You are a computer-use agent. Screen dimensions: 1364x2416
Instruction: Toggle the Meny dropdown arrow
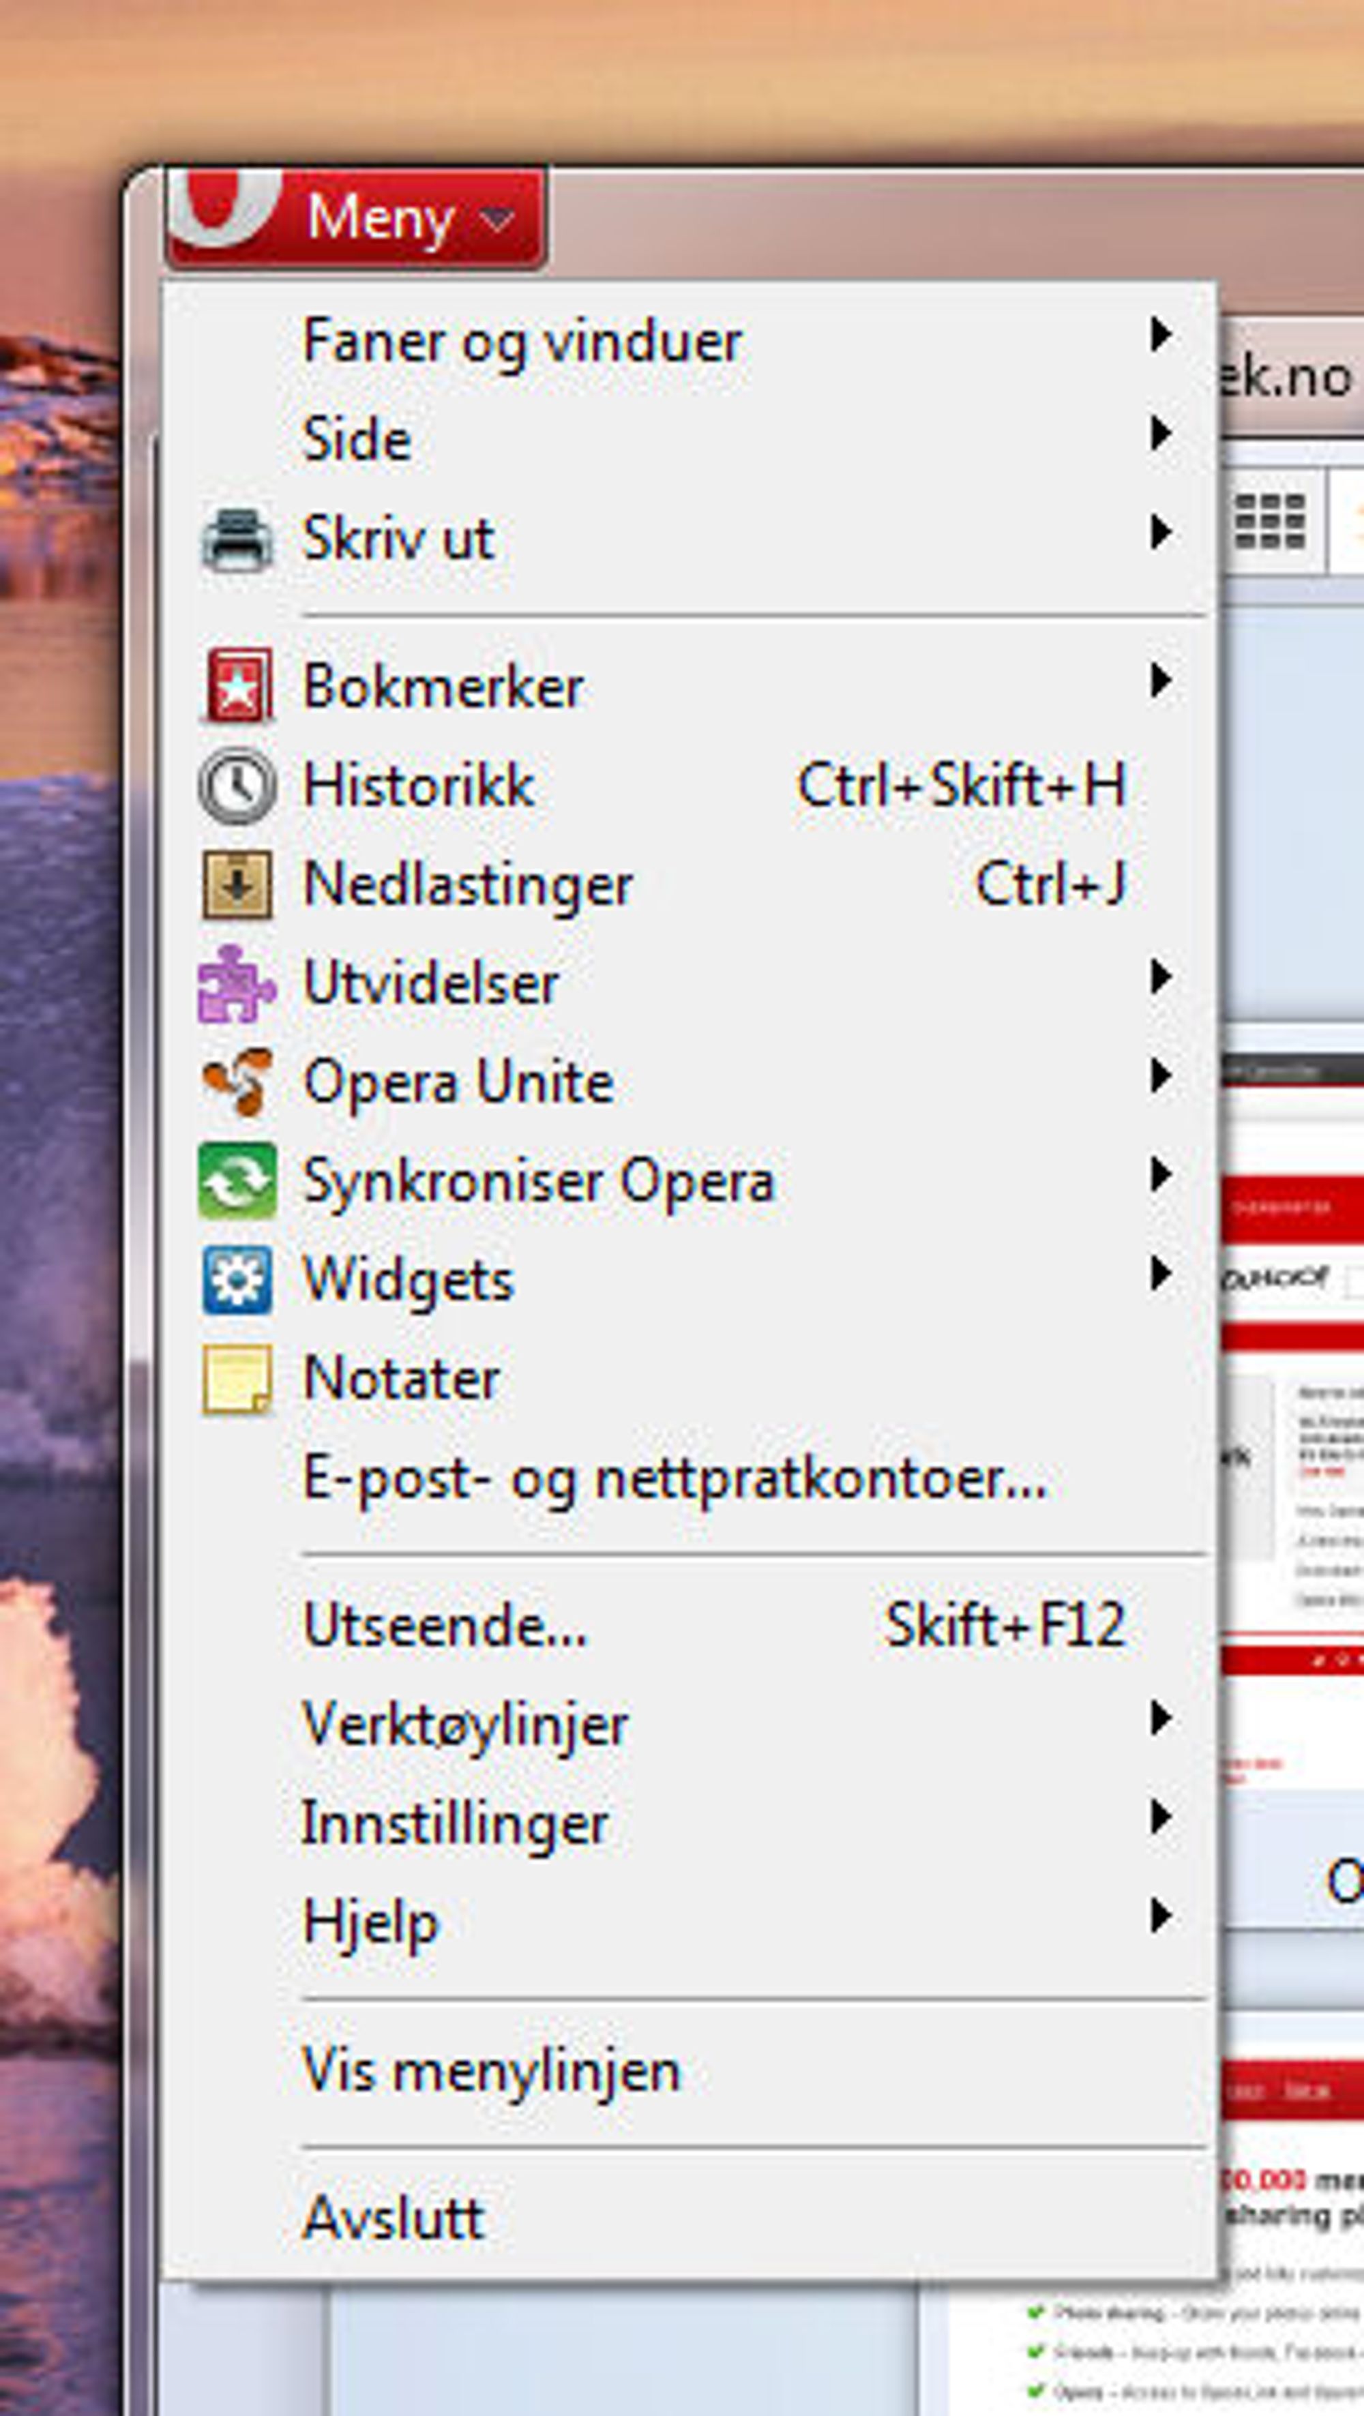[x=496, y=220]
